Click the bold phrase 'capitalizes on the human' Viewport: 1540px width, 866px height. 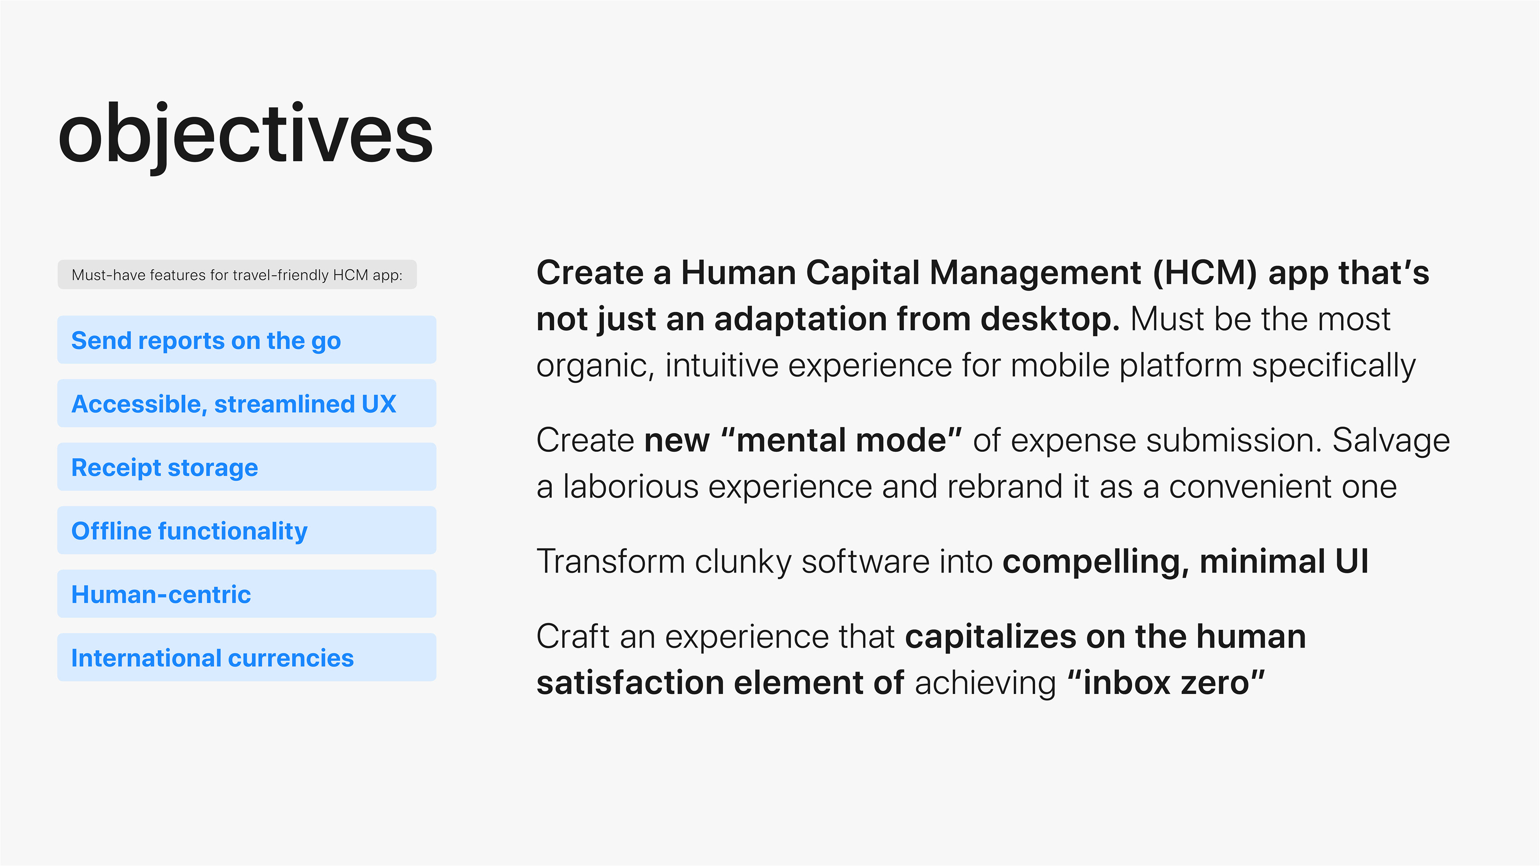coord(1105,637)
